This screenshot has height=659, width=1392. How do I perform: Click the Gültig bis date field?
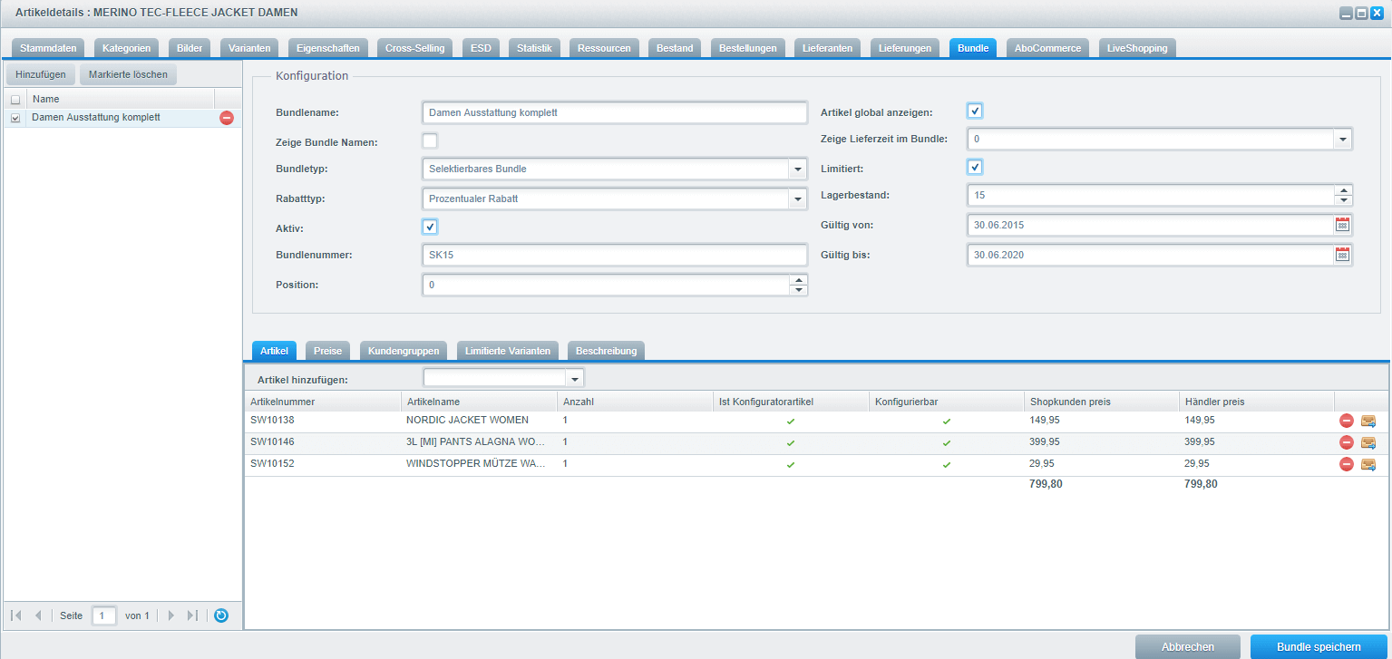(x=1151, y=255)
